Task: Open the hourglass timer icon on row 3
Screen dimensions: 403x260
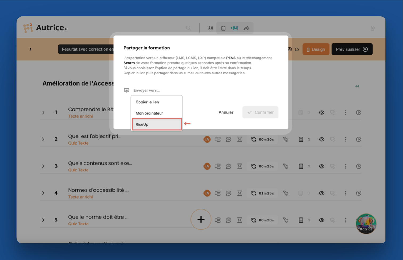Action: coord(239,166)
